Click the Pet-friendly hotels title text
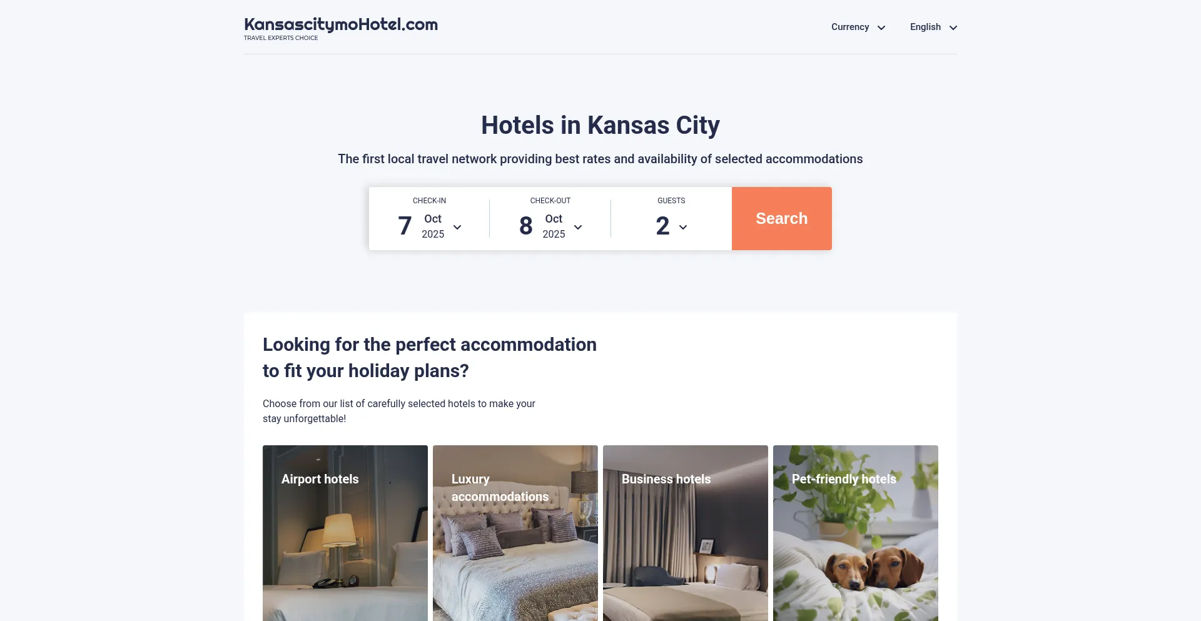Image resolution: width=1201 pixels, height=621 pixels. (x=844, y=479)
